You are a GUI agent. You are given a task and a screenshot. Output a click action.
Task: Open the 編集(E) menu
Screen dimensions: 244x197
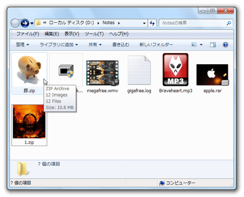tap(52, 34)
